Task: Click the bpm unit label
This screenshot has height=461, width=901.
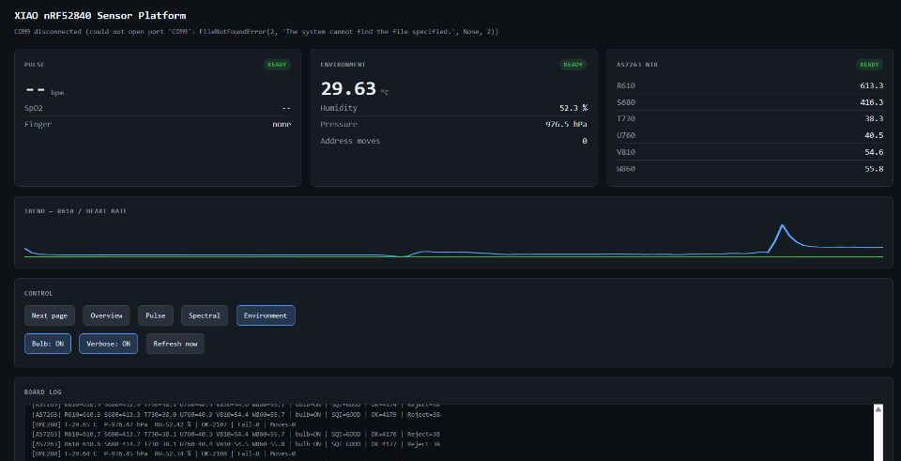Action: pos(57,93)
